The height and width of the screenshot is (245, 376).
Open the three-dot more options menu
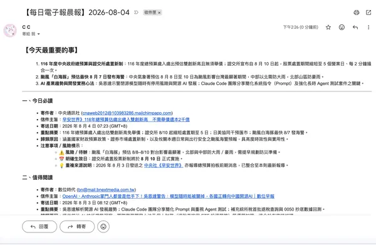tap(368, 28)
